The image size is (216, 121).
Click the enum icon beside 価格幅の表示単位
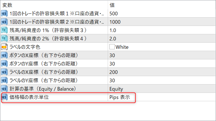coord(4,97)
